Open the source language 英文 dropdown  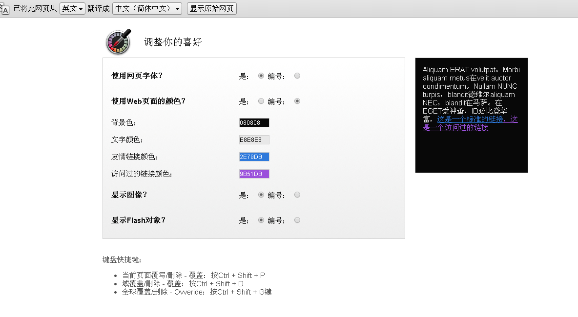tap(72, 8)
